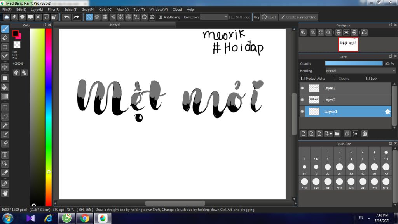The width and height of the screenshot is (398, 224).
Task: Delete layer with trash icon
Action: (x=365, y=134)
